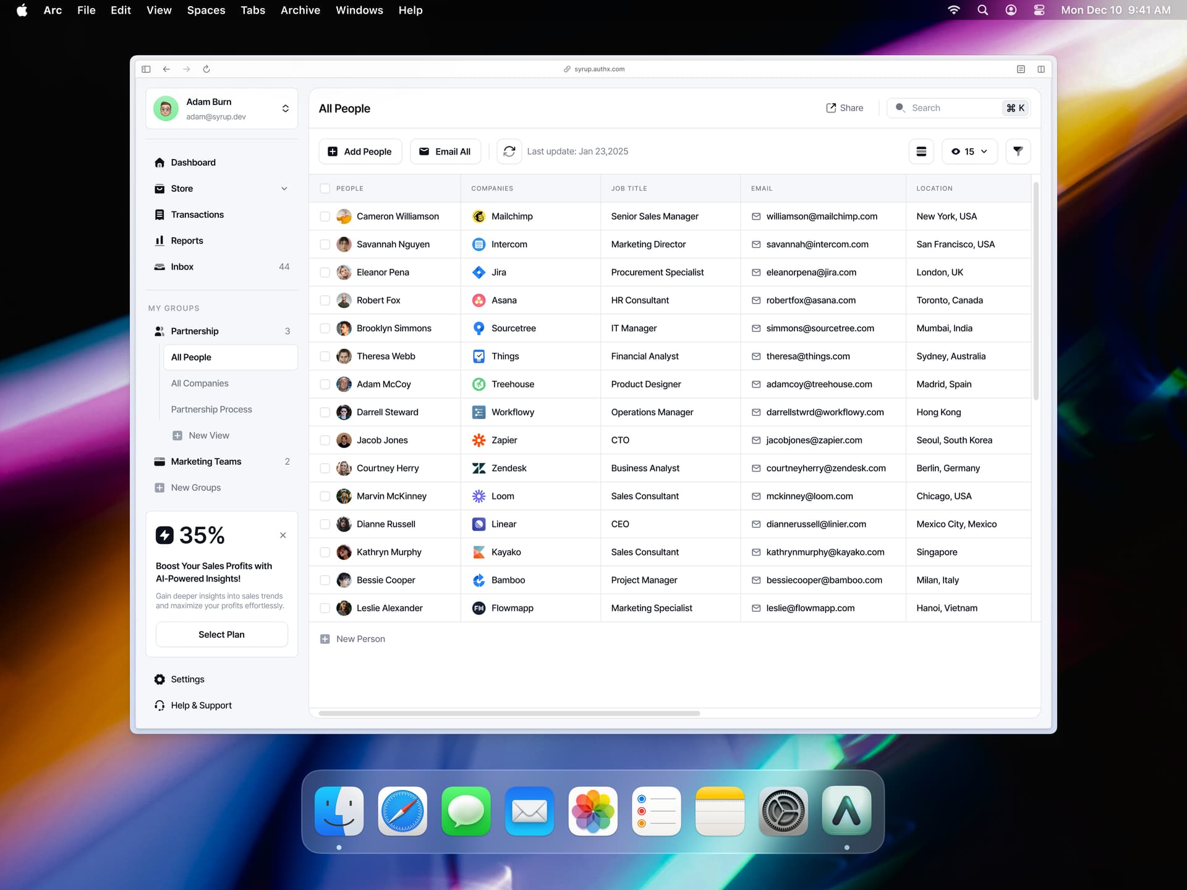The image size is (1187, 890).
Task: Click the refresh data icon beside Last update
Action: coord(509,151)
